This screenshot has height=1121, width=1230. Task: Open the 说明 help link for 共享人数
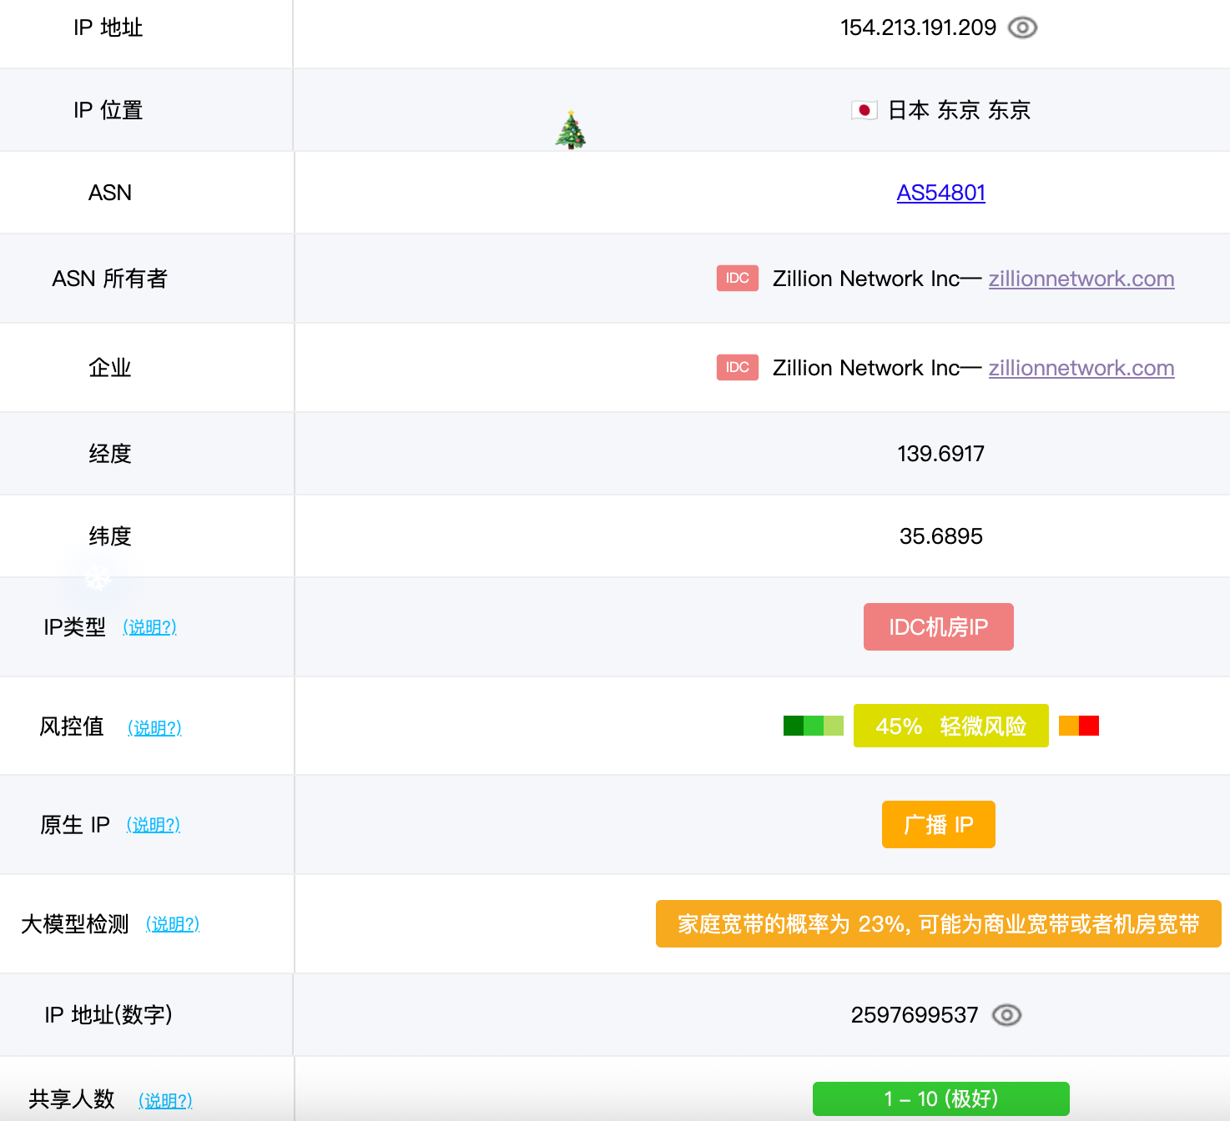point(165,1100)
